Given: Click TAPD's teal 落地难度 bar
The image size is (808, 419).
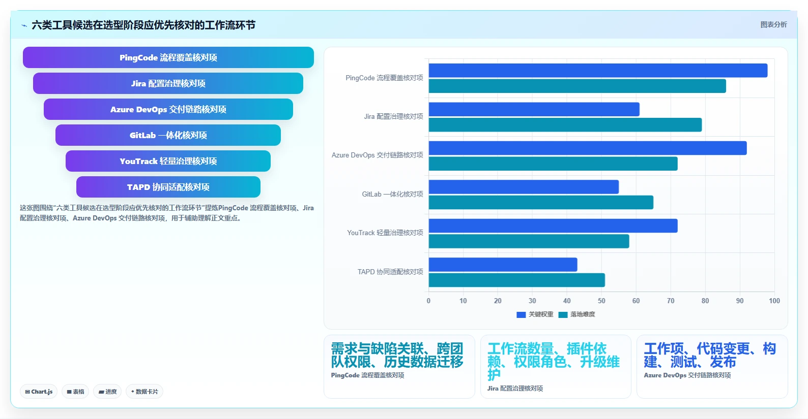Looking at the screenshot, I should tap(517, 280).
